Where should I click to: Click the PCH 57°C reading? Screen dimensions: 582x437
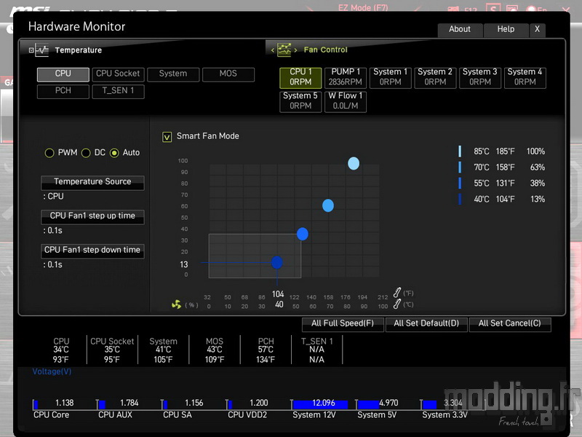(x=266, y=350)
